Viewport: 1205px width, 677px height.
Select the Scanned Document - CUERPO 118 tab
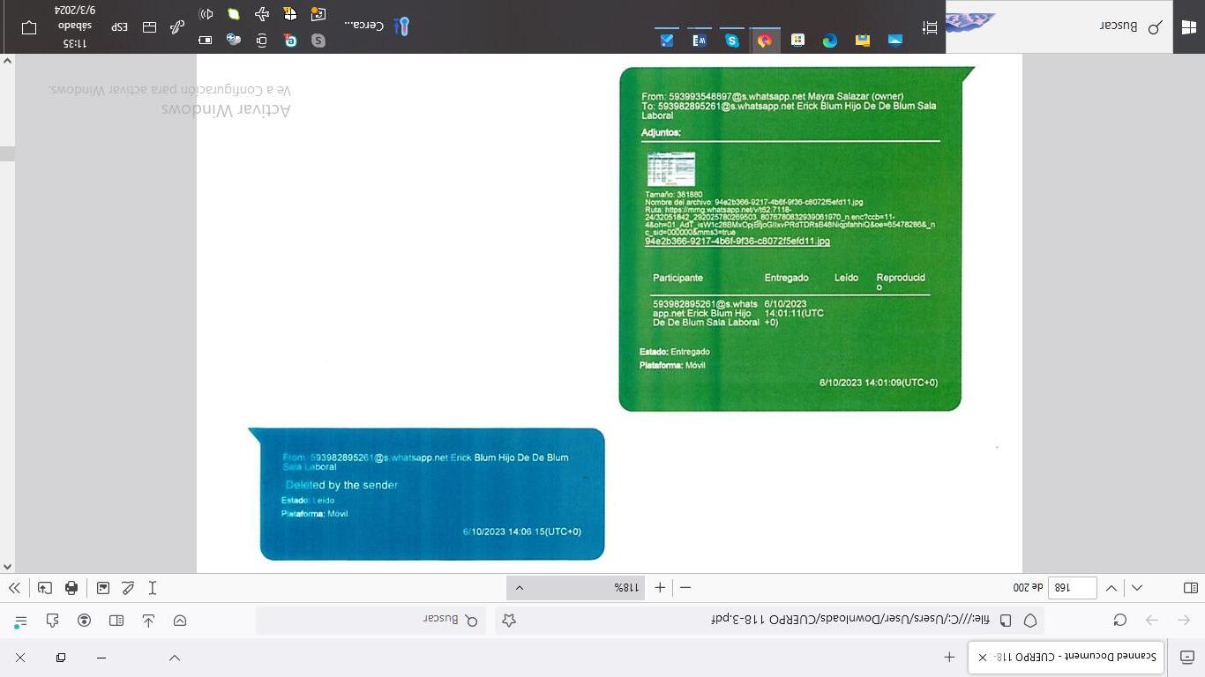coord(1067,658)
